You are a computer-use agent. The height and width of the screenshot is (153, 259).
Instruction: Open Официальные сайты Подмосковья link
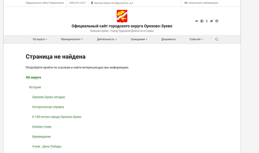coord(45,3)
